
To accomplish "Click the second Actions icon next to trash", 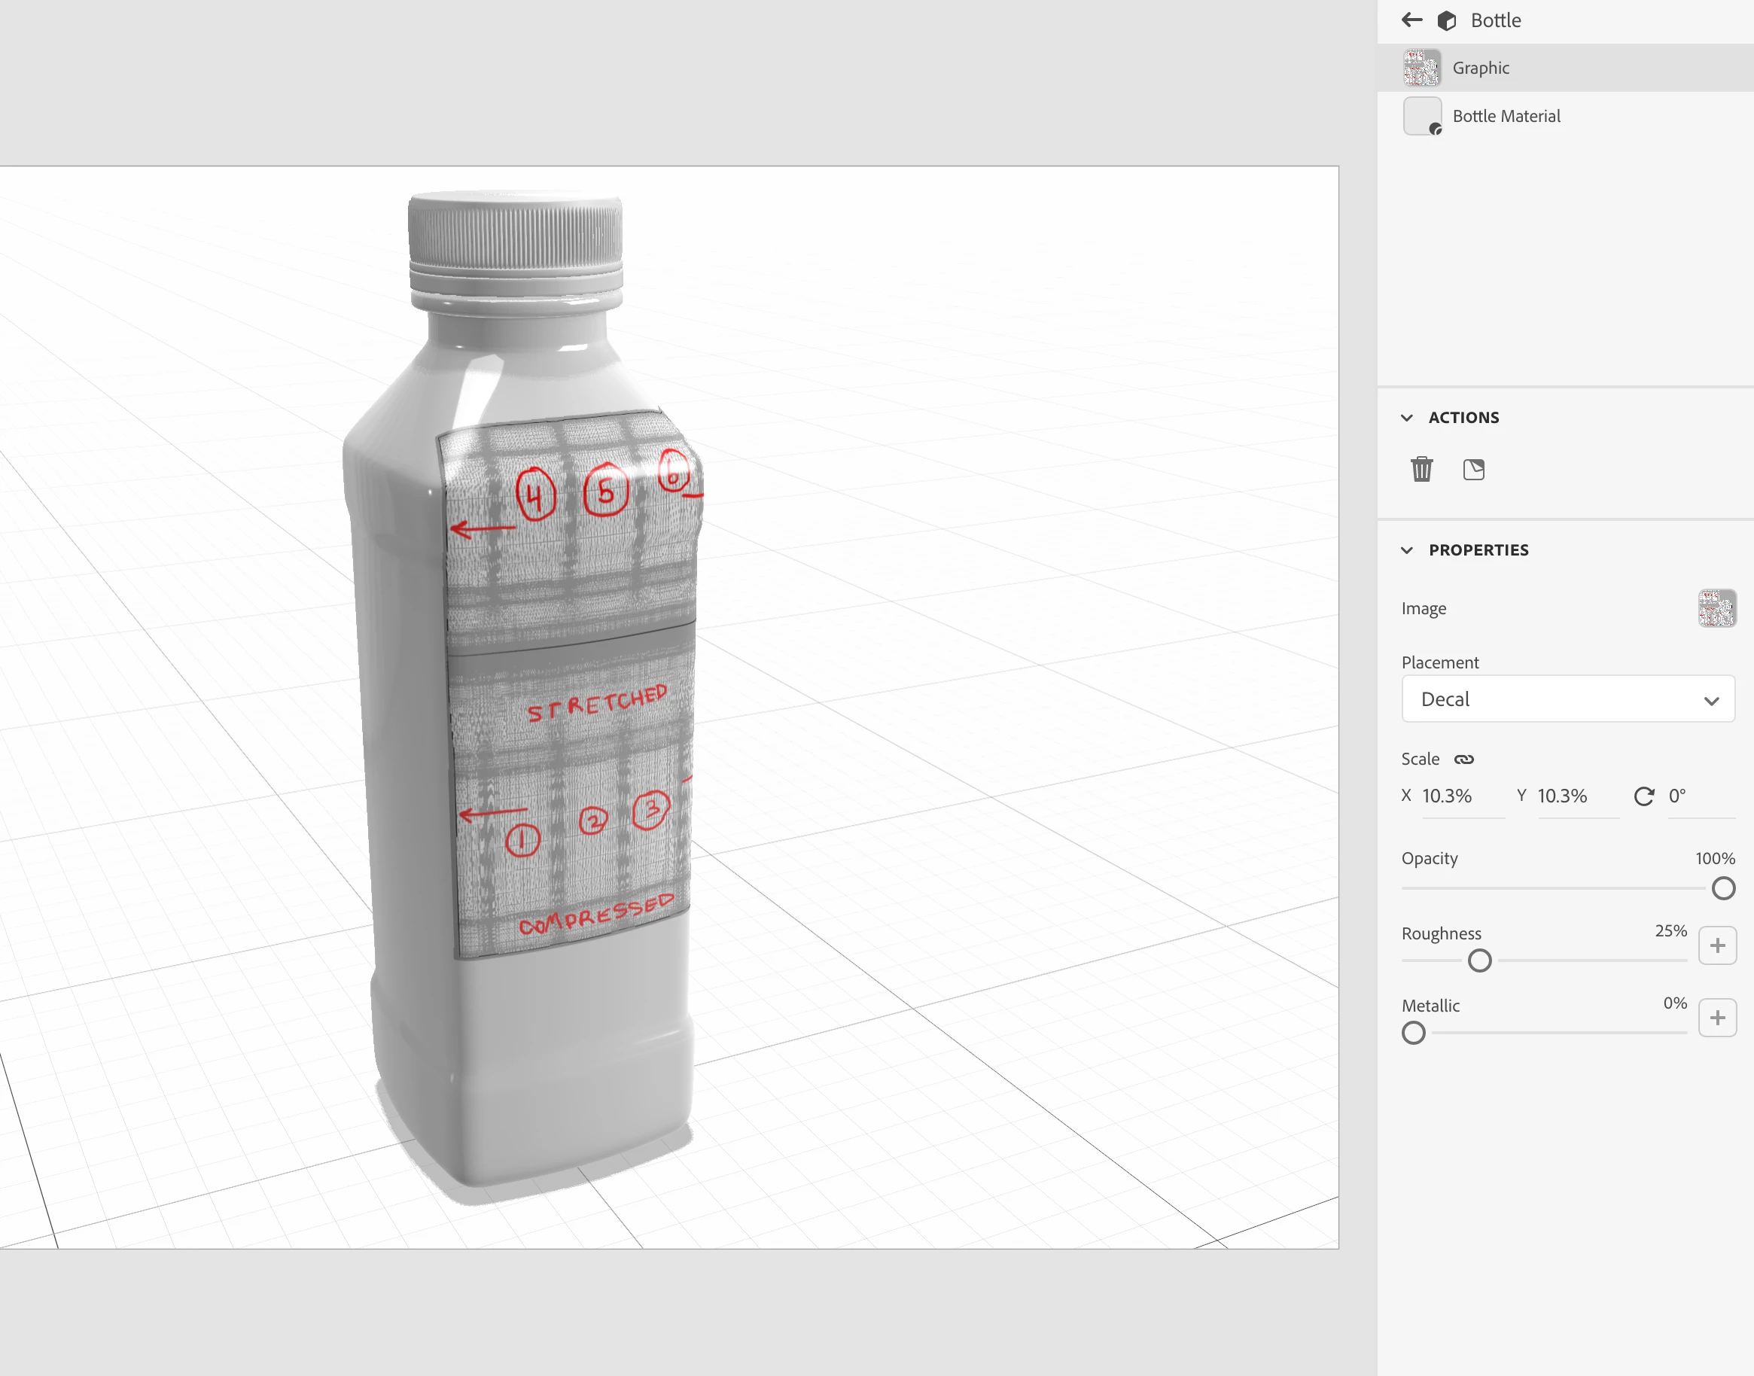I will point(1474,469).
